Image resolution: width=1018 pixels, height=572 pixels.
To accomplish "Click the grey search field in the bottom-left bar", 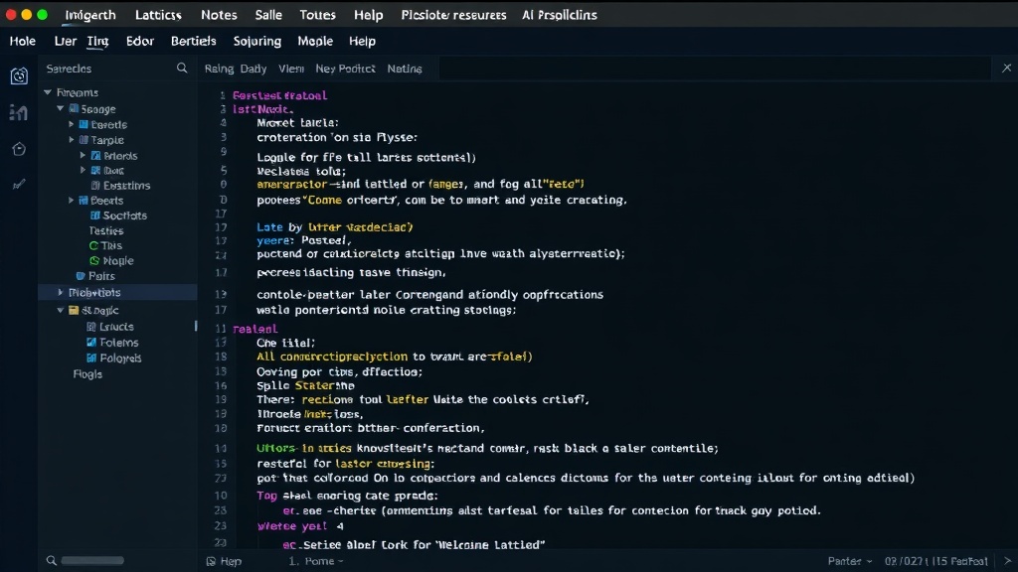I will click(92, 560).
